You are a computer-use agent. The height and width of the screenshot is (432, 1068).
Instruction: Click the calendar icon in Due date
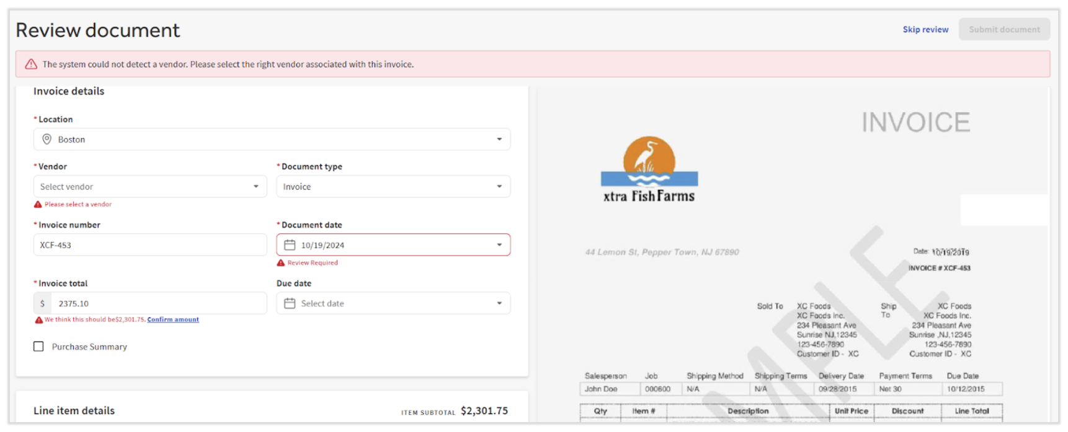290,303
